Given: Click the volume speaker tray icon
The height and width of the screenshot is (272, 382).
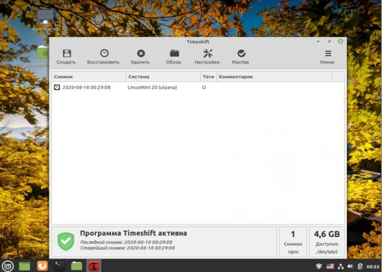Looking at the screenshot, I should (x=350, y=267).
